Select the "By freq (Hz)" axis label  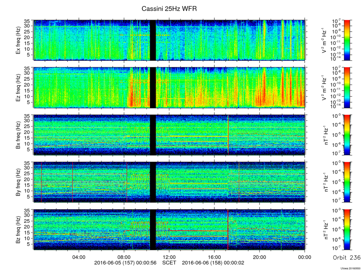pos(18,182)
